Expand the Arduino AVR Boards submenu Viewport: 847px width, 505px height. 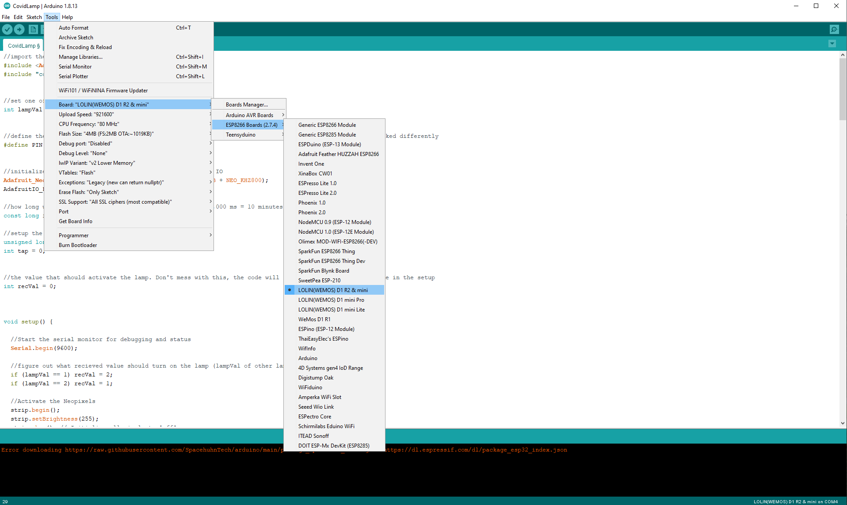(x=249, y=115)
